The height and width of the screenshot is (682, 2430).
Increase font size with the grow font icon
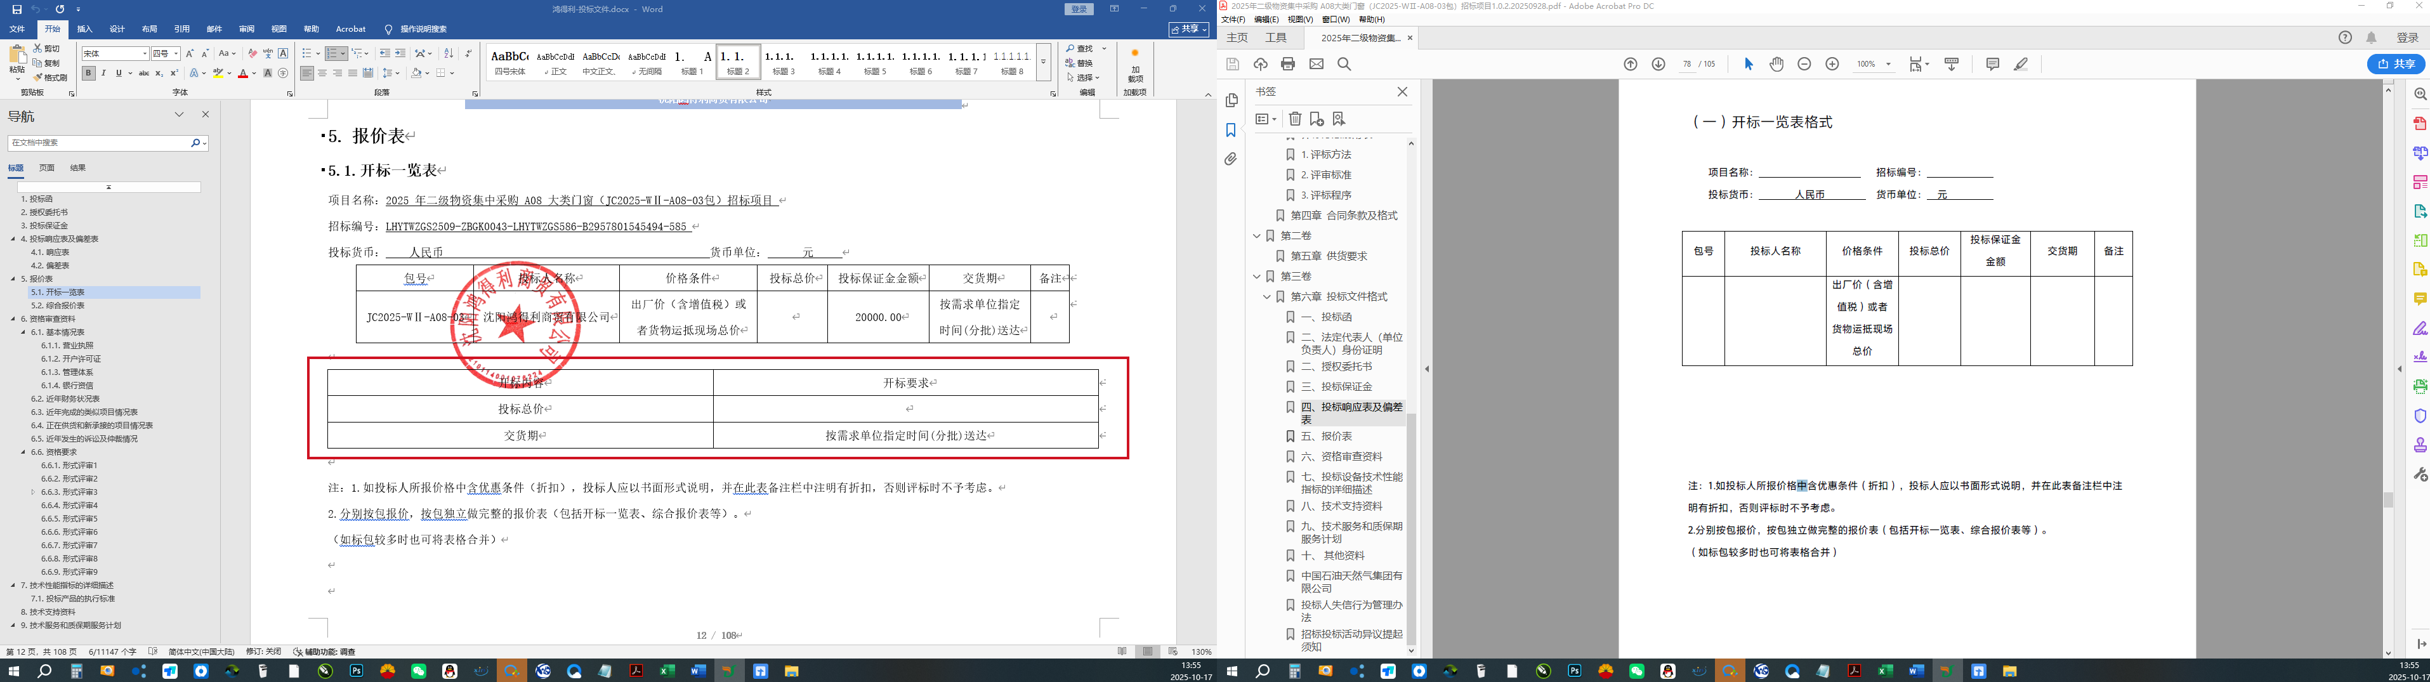tap(190, 54)
